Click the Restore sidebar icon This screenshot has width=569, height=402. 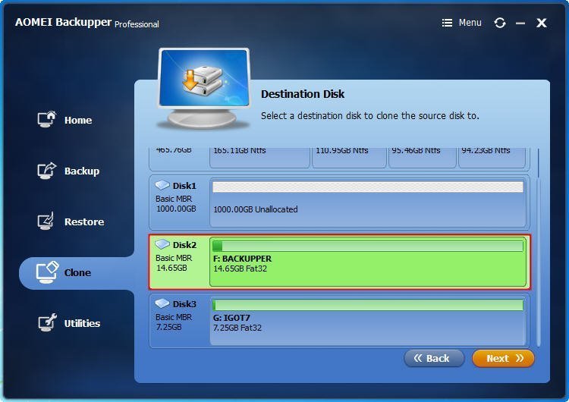[x=46, y=221]
